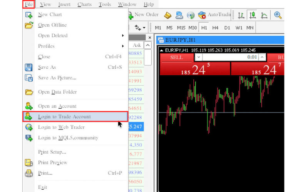Viewport: 308px width, 192px height.
Task: Click the signals radio icon
Action: 191,15
